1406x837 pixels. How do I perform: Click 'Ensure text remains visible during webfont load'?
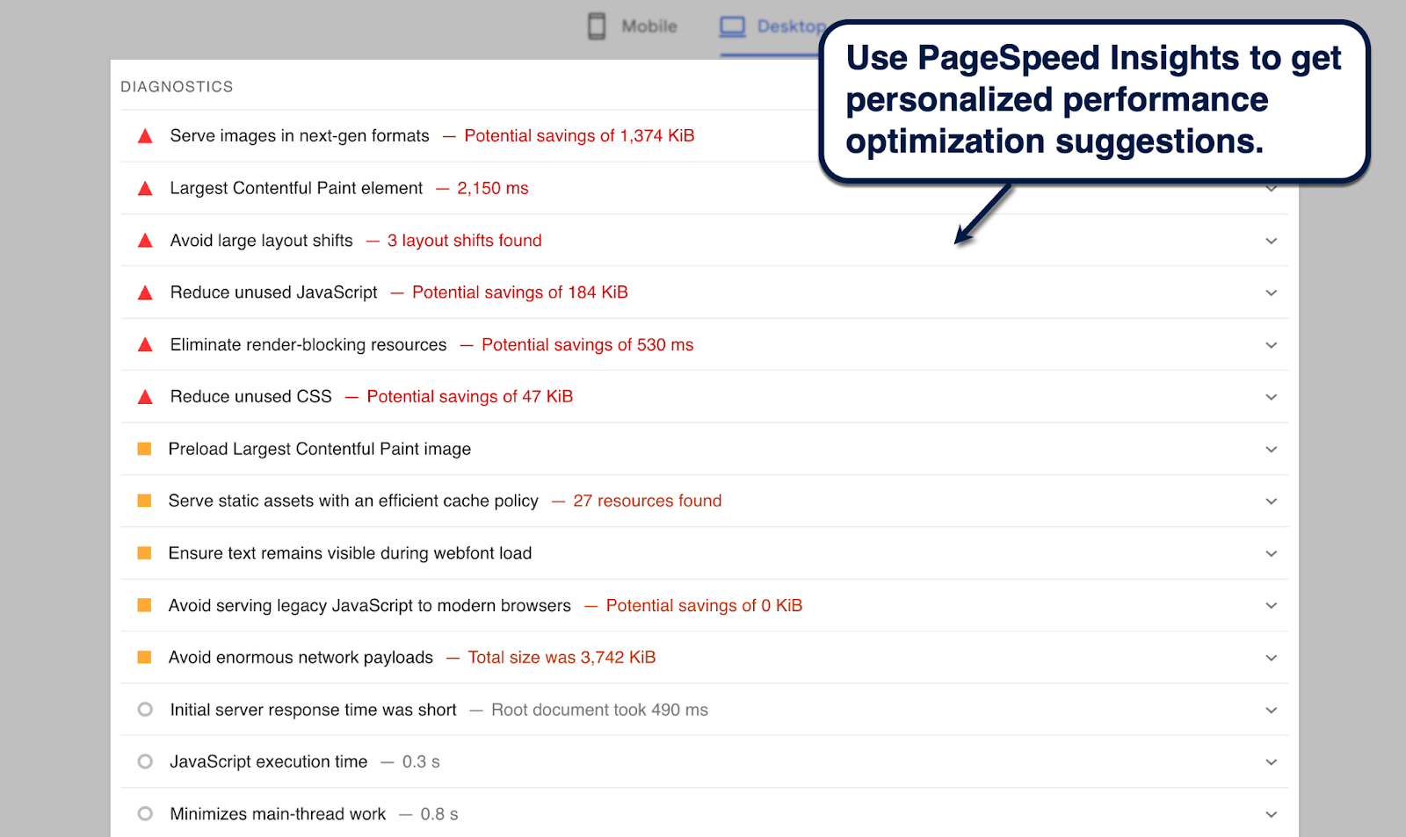pos(350,553)
